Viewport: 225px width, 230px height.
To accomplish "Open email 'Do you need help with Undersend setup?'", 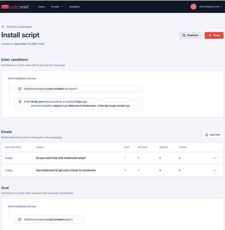I will pyautogui.click(x=61, y=158).
